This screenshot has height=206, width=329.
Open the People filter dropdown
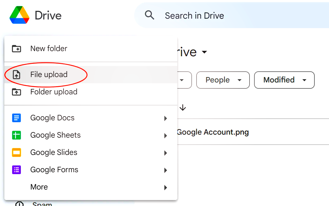click(223, 80)
